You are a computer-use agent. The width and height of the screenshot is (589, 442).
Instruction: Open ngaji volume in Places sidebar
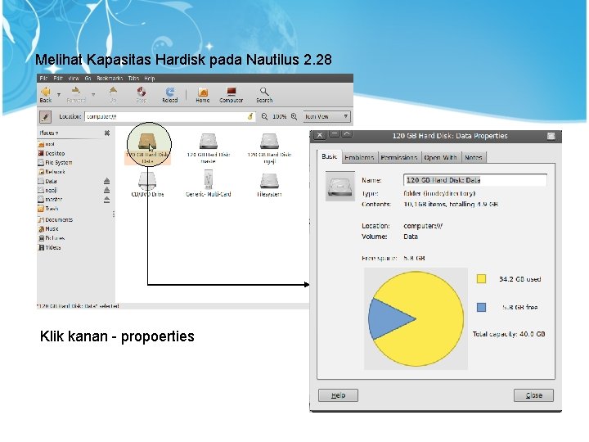(47, 190)
